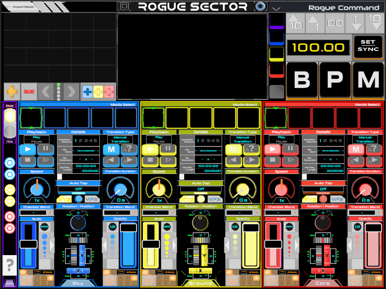This screenshot has width=386, height=289.
Task: Click the orange plus add icon
Action: click(x=12, y=91)
